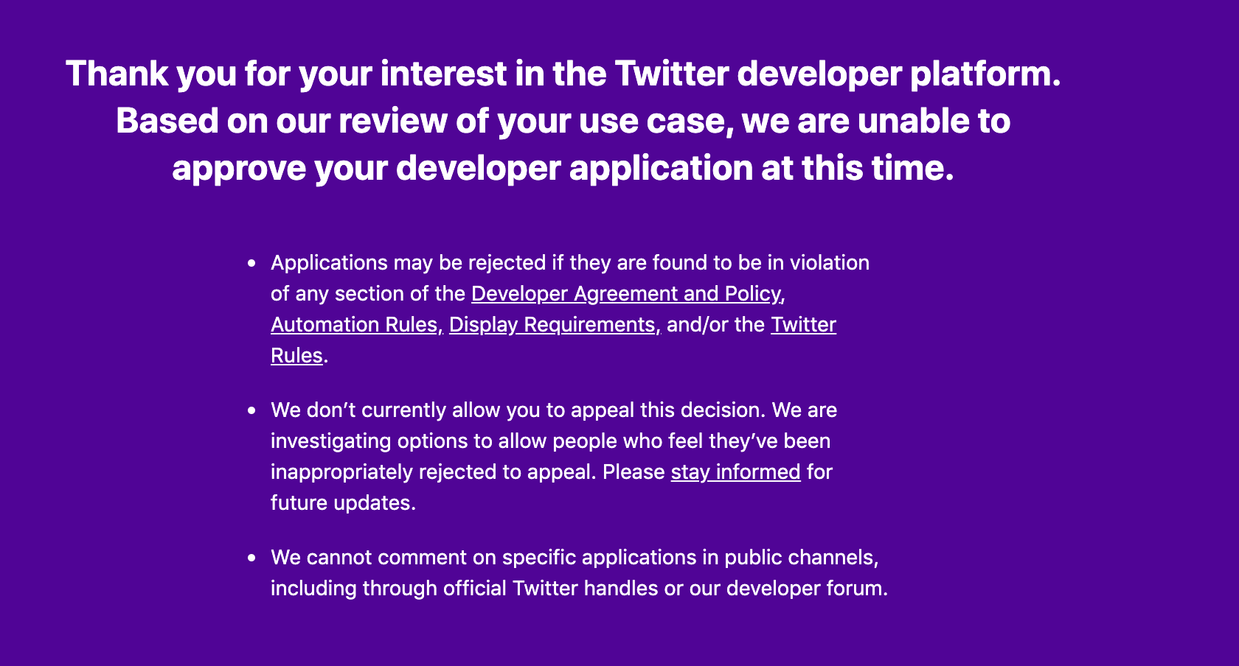Image resolution: width=1239 pixels, height=666 pixels.
Task: Click text "Applications may be rejected if"
Action: coord(418,262)
